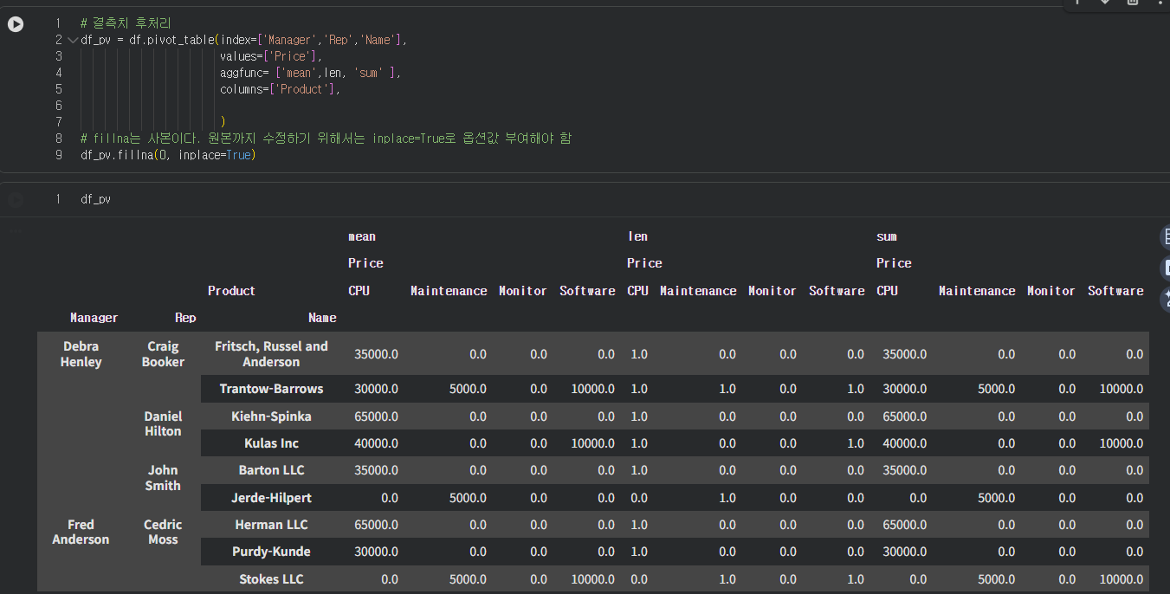Click 'Maintenance' column header under mean

449,291
